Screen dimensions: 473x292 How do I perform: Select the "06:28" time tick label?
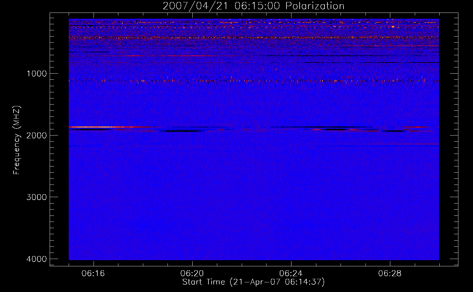pyautogui.click(x=390, y=274)
